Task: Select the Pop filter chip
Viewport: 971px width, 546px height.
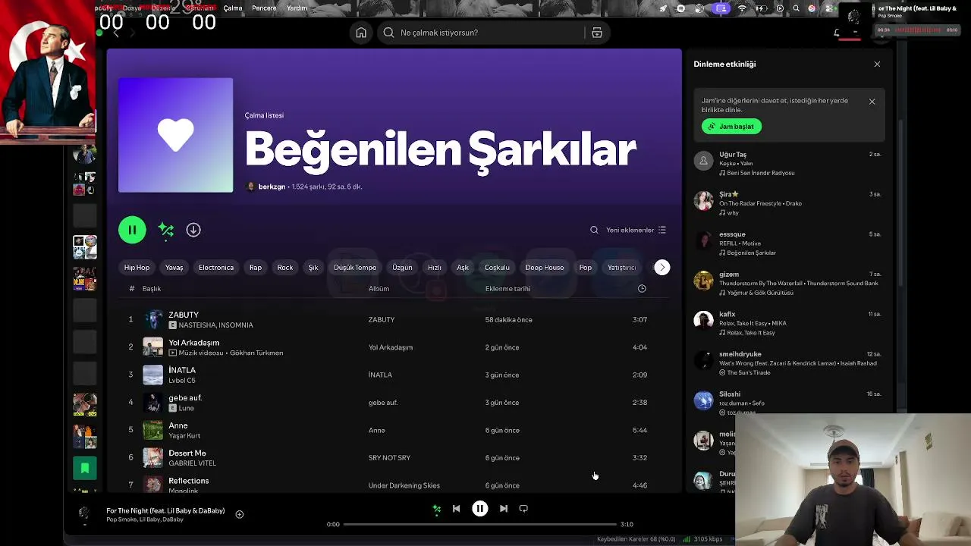Action: (586, 268)
